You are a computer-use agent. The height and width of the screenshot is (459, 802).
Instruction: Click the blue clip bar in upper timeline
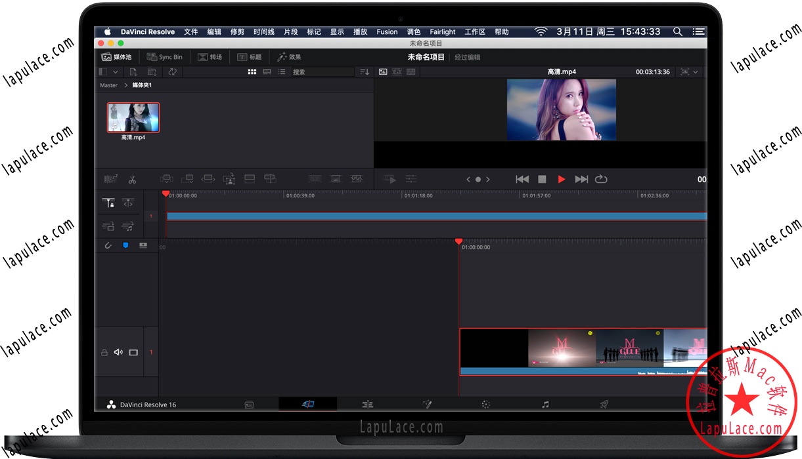click(x=437, y=216)
